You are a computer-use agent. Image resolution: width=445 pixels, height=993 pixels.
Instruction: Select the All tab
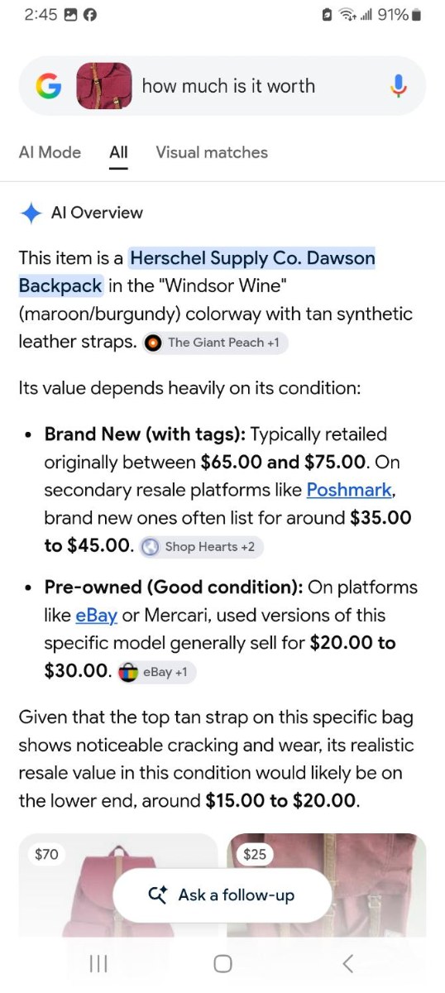tap(118, 152)
